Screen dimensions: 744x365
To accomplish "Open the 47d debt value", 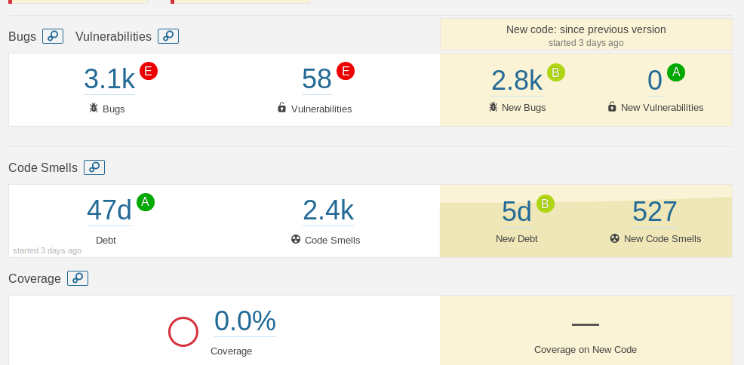I will click(x=109, y=210).
